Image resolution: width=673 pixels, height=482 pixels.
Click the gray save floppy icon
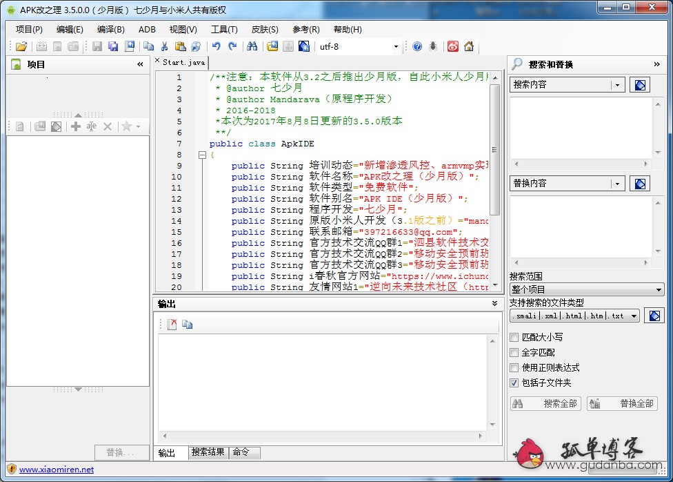pyautogui.click(x=97, y=46)
